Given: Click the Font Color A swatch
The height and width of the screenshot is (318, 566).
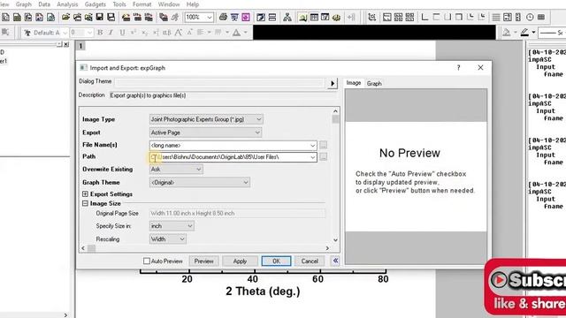Looking at the screenshot, I should coord(236,33).
